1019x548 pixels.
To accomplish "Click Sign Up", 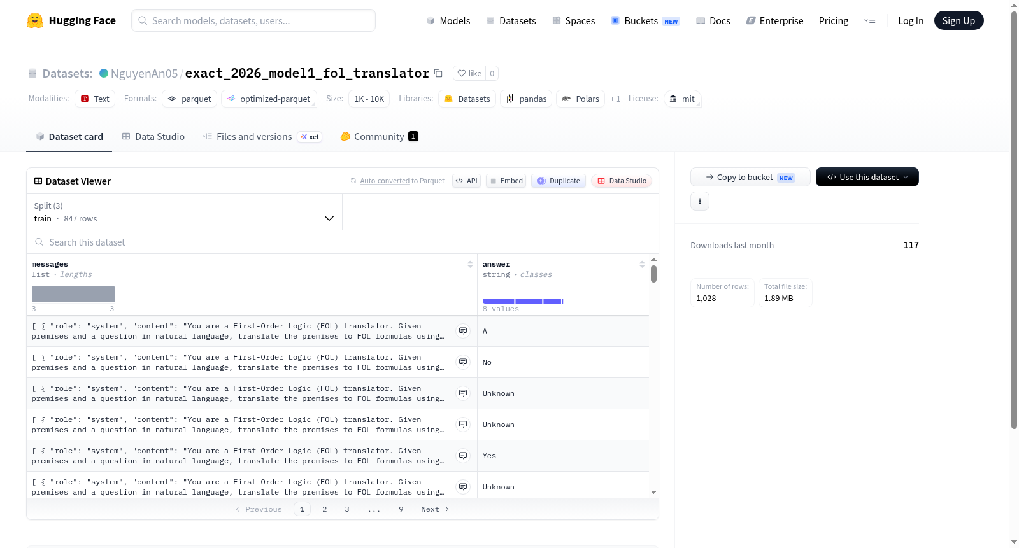I will pyautogui.click(x=958, y=20).
